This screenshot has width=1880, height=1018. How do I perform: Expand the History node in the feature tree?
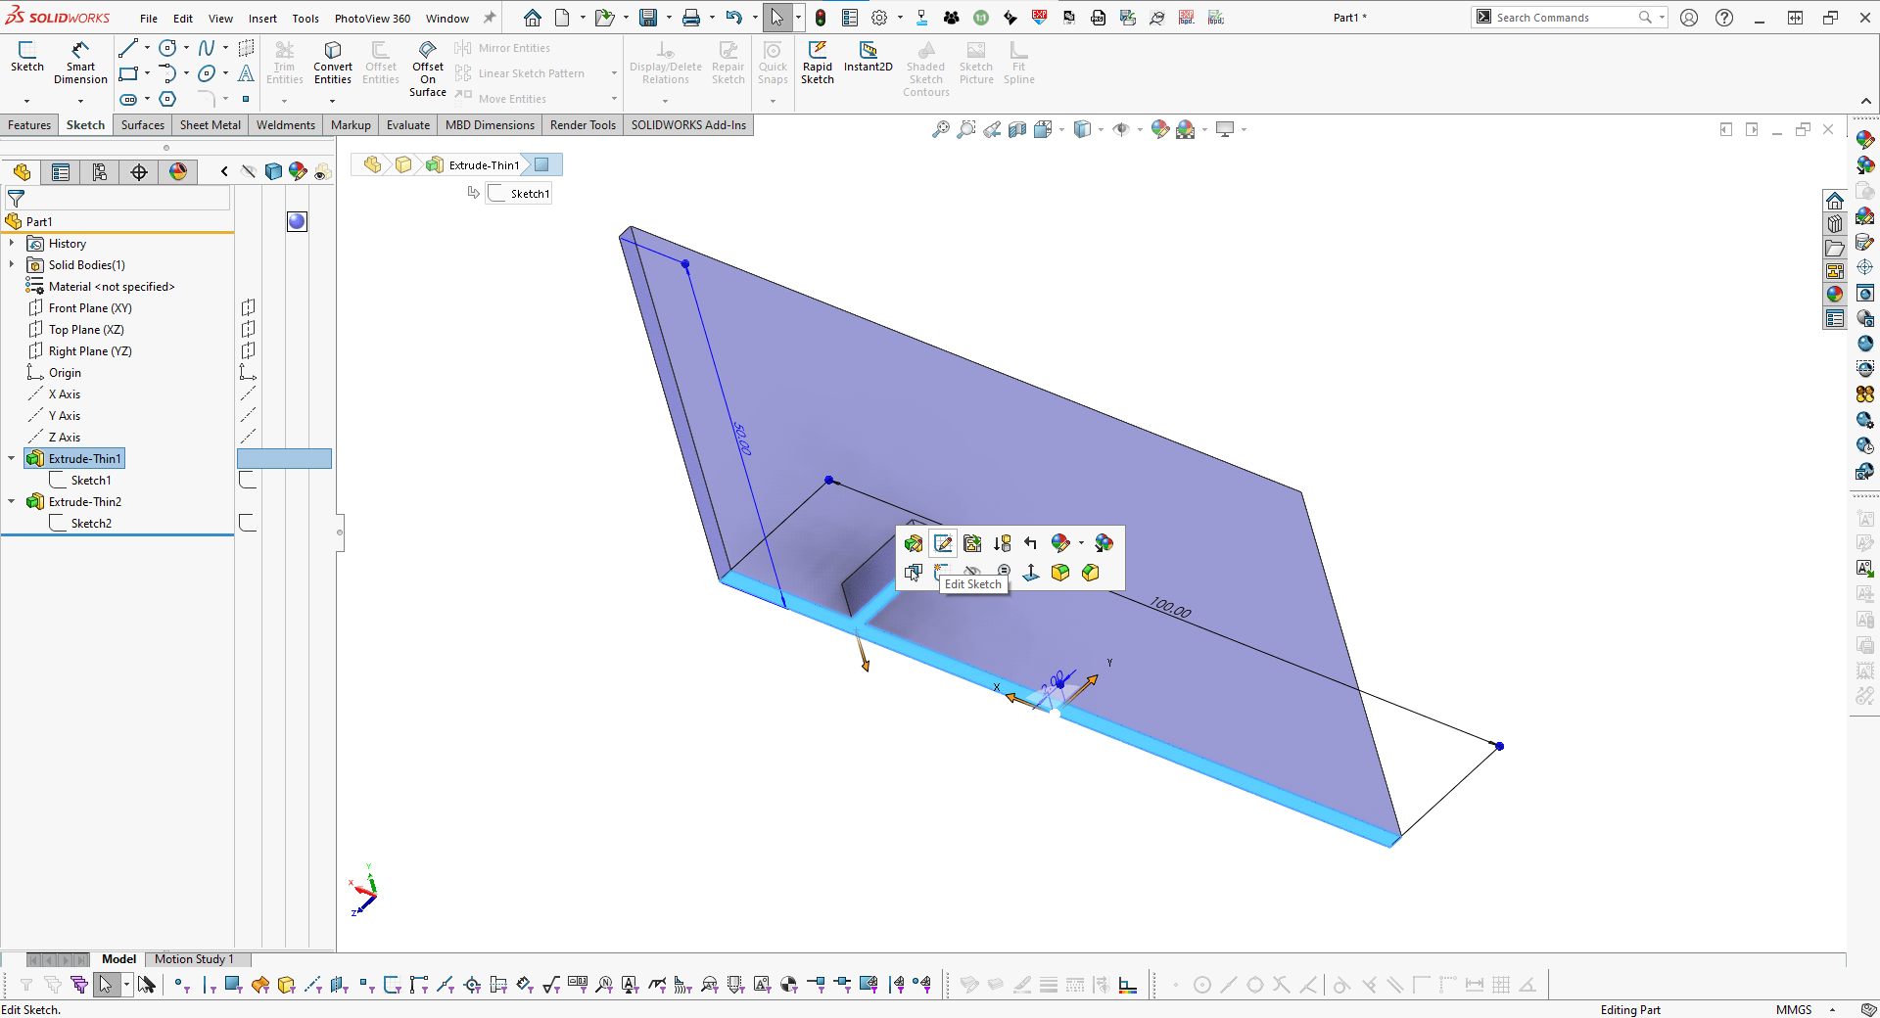(x=10, y=243)
